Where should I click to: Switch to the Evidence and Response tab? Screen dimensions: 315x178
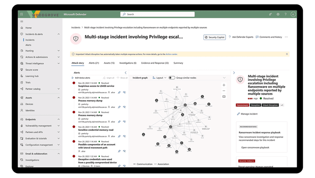tap(155, 63)
